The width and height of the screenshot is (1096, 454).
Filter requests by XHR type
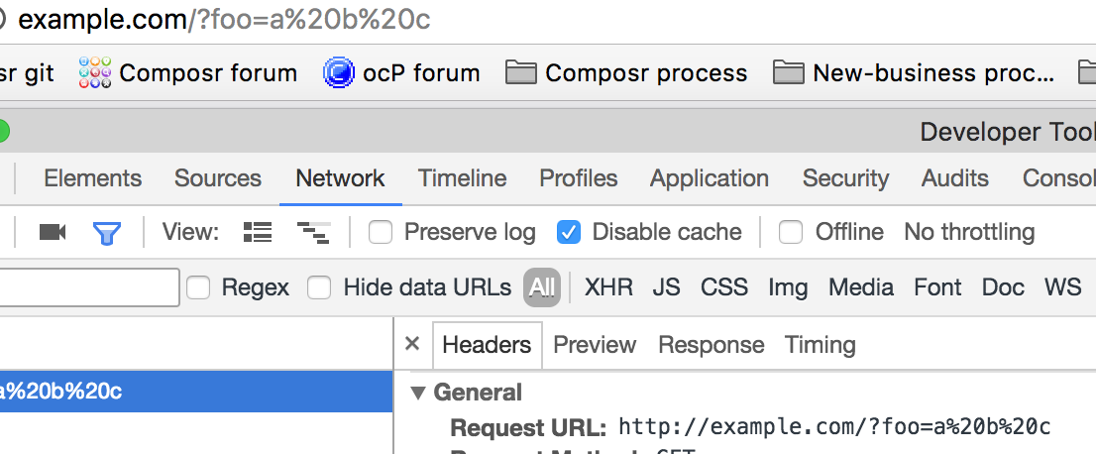608,287
